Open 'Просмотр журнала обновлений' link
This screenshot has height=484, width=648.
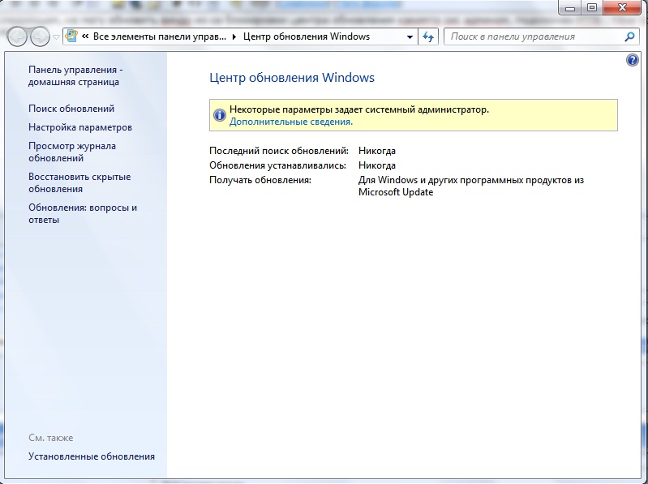click(72, 152)
